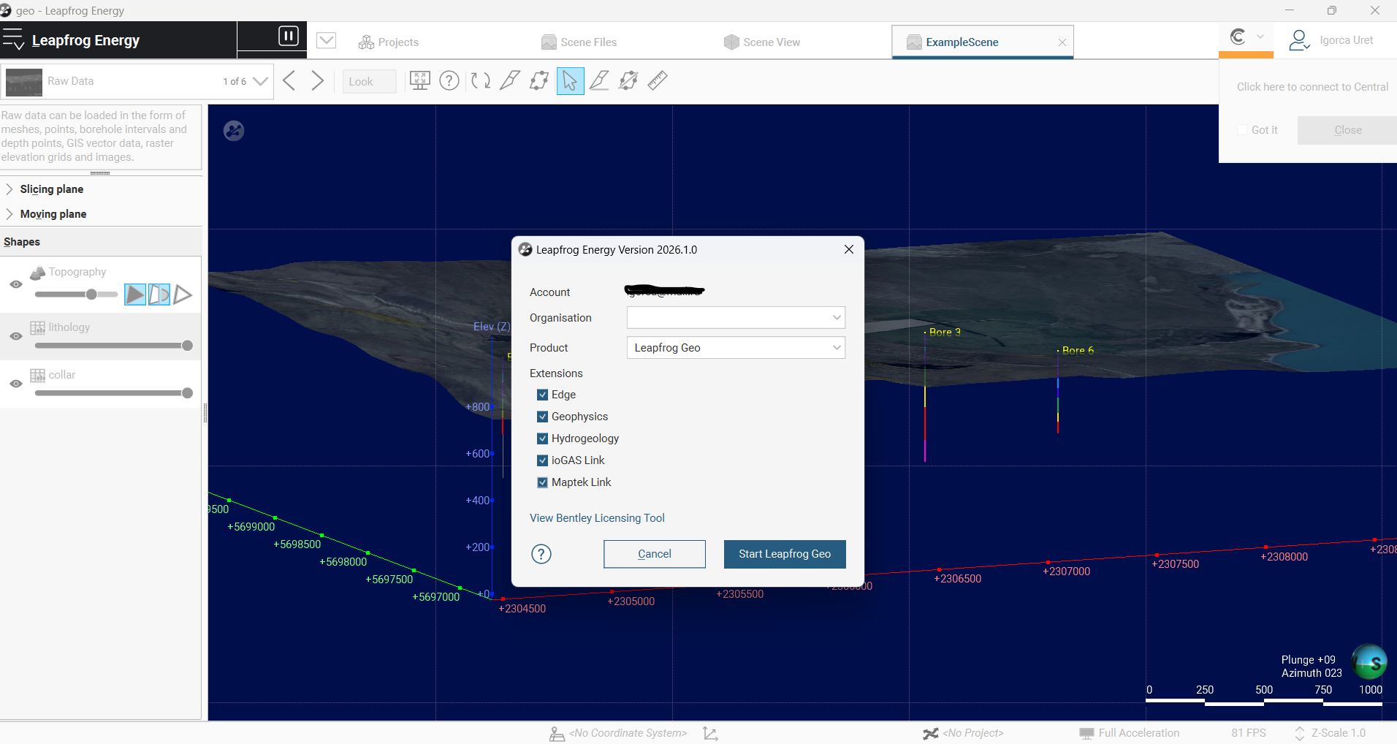Uncheck the Geophysics extension checkbox

tap(542, 417)
